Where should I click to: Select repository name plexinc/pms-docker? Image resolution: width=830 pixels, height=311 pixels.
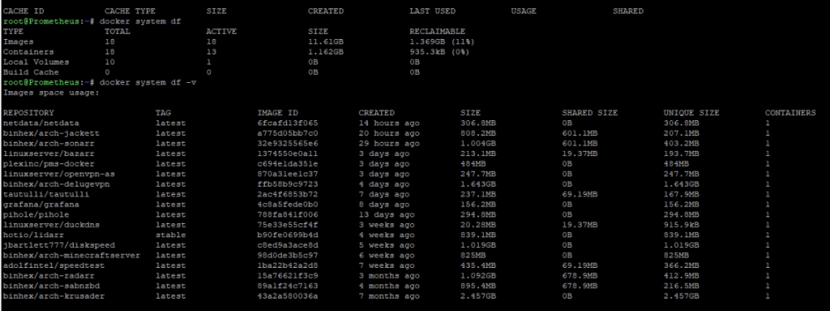tap(49, 164)
